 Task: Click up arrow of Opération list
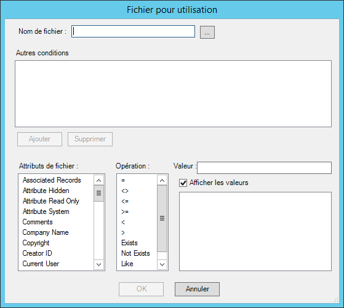pyautogui.click(x=162, y=180)
